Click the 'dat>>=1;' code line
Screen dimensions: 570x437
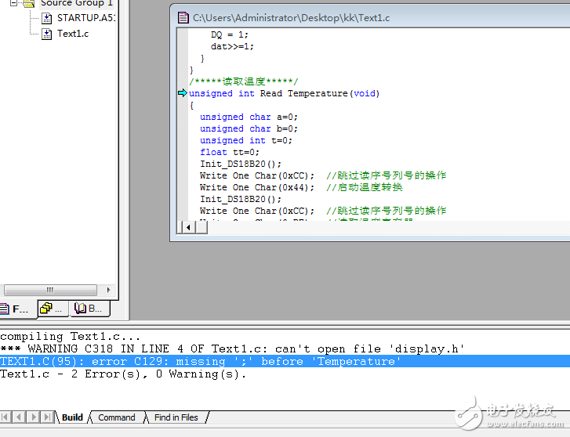click(232, 46)
